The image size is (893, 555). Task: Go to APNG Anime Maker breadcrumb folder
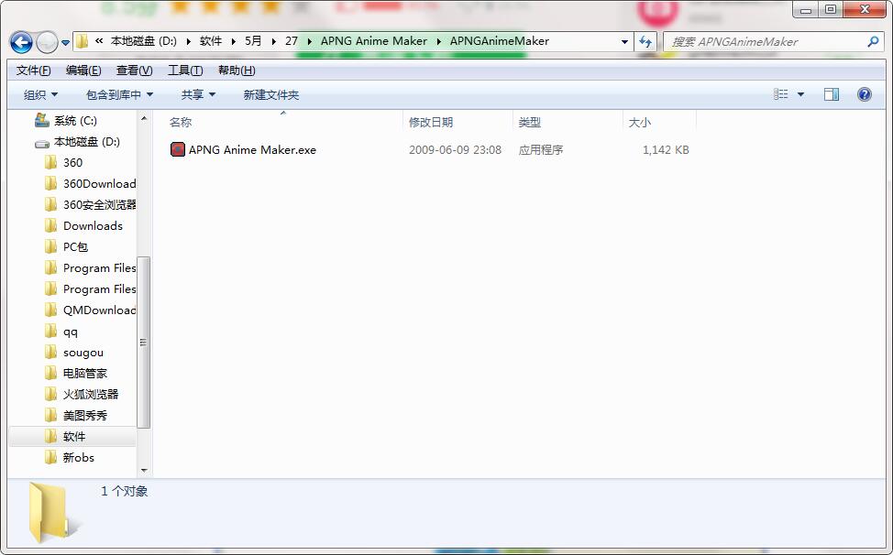373,41
